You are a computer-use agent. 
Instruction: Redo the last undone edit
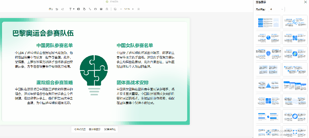pyautogui.click(x=62, y=9)
